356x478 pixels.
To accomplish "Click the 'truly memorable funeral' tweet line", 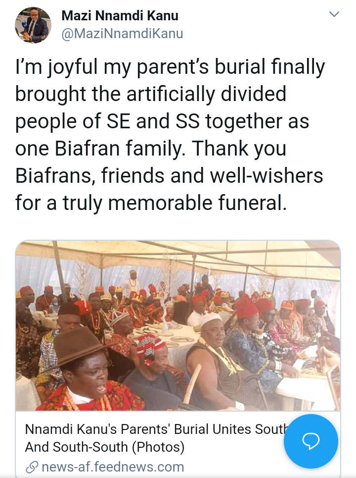I will (151, 203).
